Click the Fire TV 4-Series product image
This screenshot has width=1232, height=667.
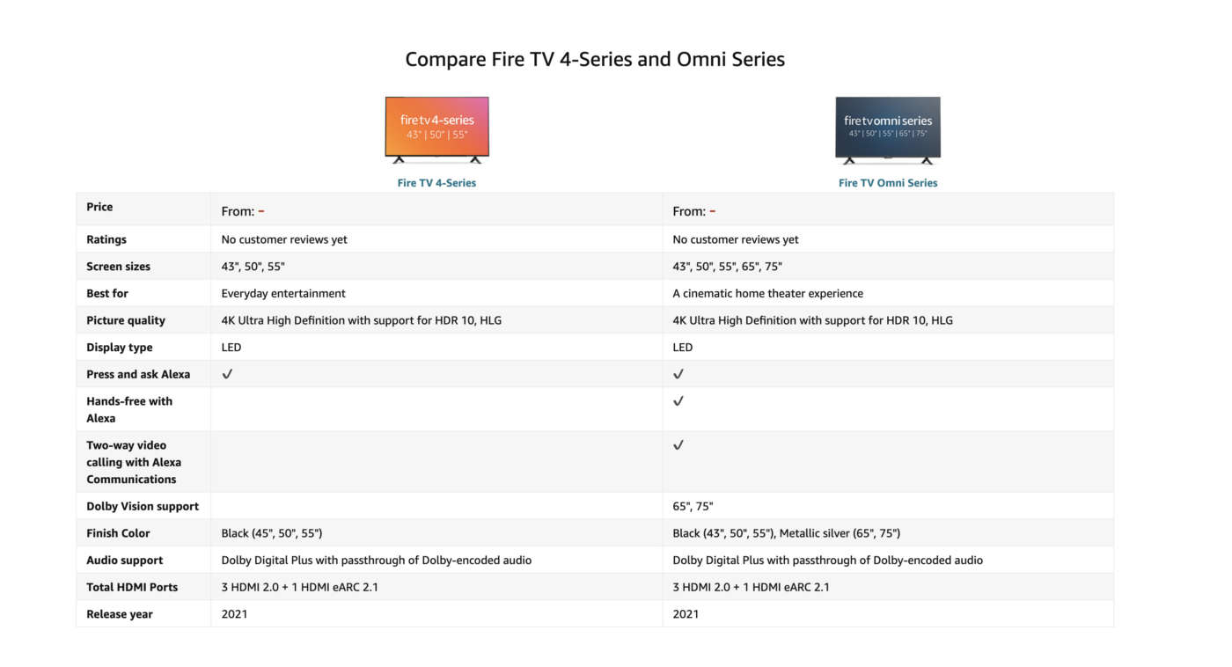(x=436, y=129)
